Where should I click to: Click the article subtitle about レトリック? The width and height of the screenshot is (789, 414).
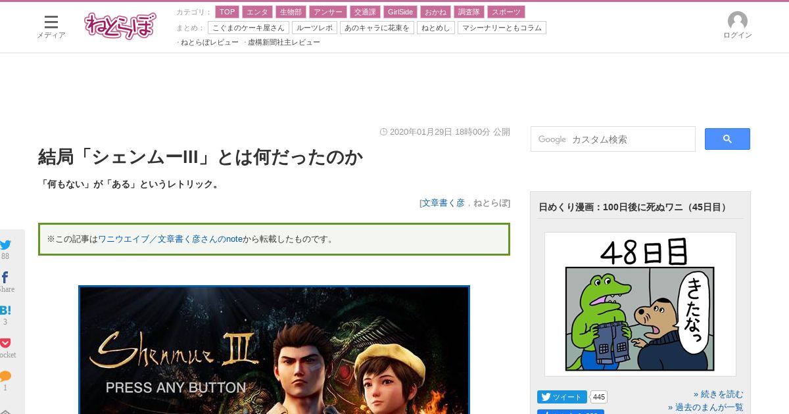coord(130,185)
